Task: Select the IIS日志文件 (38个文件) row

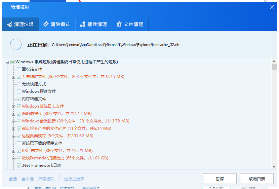Action: pyautogui.click(x=57, y=151)
